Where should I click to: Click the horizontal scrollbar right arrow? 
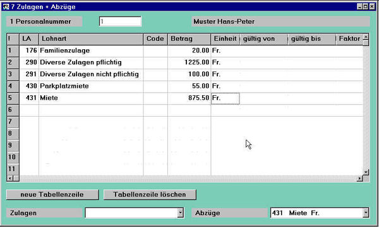click(360, 178)
